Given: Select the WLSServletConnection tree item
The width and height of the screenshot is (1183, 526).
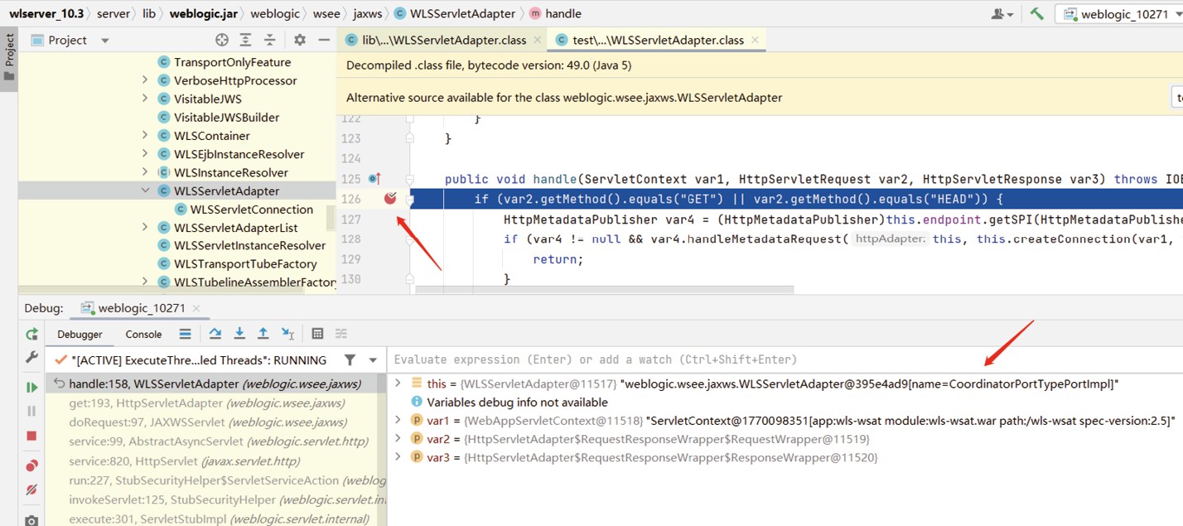Looking at the screenshot, I should [x=244, y=209].
